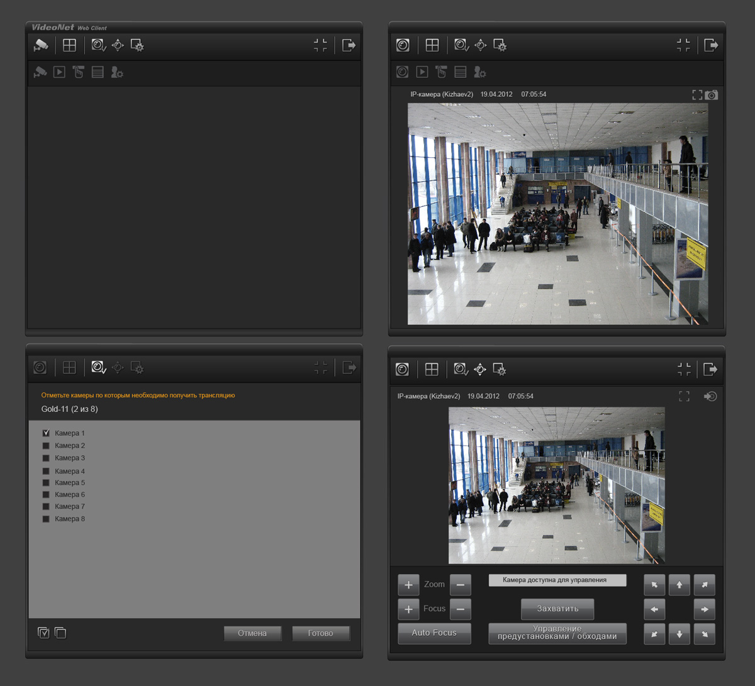
Task: Click the PTZ control icon in the large video panel
Action: point(481,45)
